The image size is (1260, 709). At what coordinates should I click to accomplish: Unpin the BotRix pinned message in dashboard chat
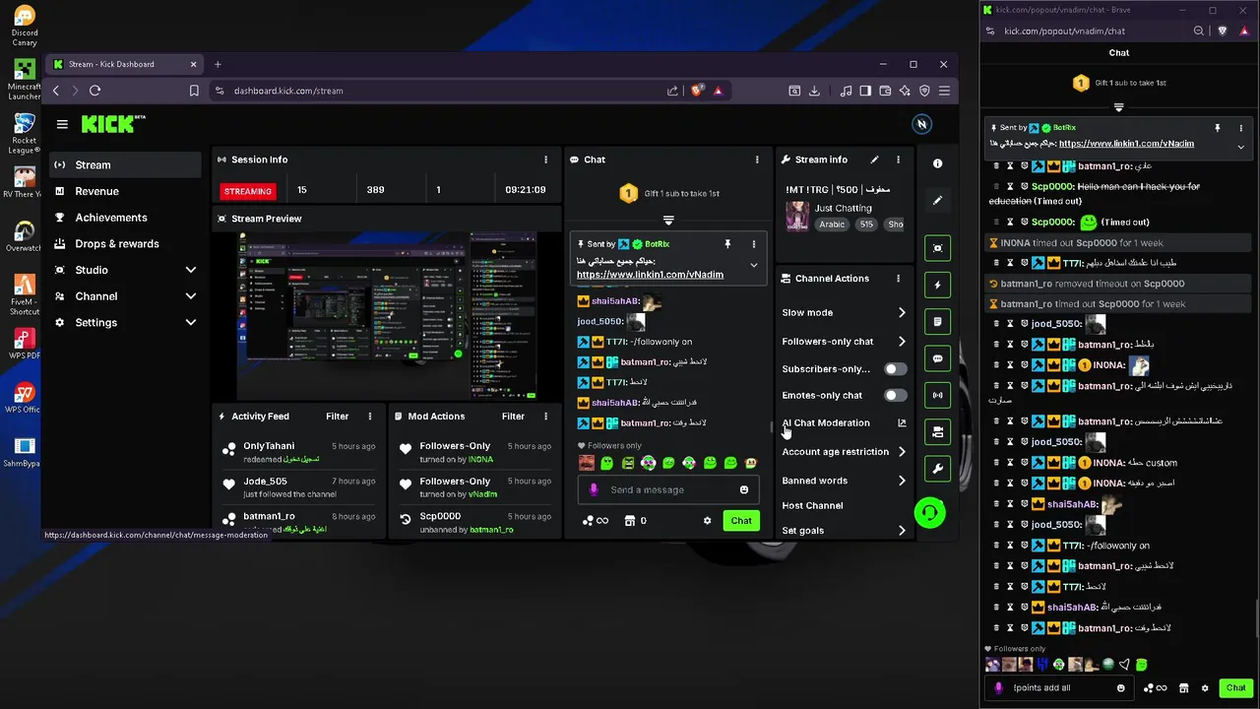(727, 244)
